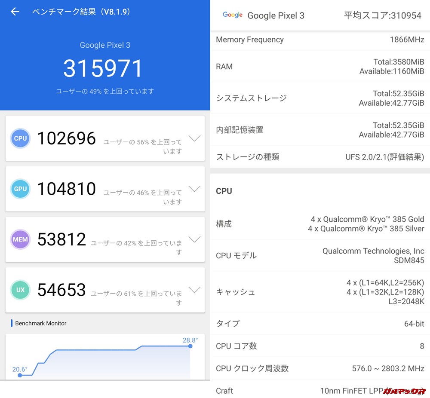Tap the 20.6° temperature label on graph
The height and width of the screenshot is (398, 430).
click(x=20, y=369)
